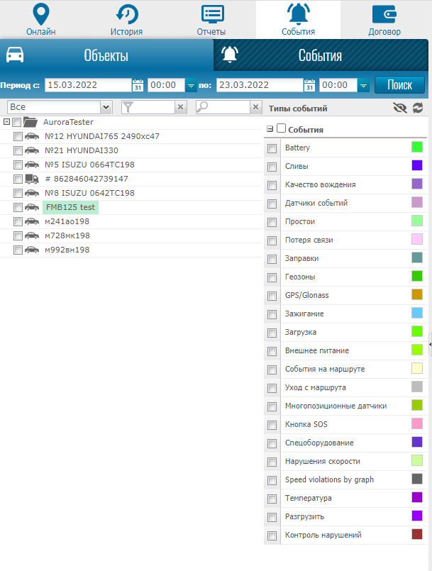The height and width of the screenshot is (571, 432).
Task: Click the magnifier search icon
Action: [x=202, y=107]
